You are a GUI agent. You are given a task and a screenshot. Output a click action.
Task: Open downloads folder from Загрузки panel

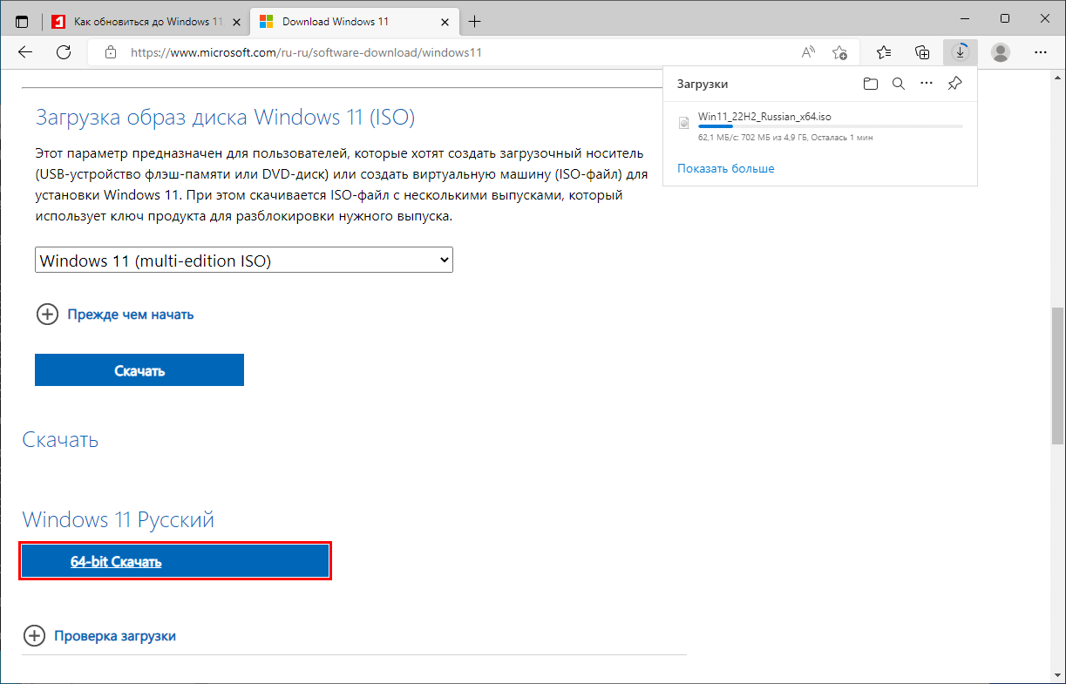(870, 84)
